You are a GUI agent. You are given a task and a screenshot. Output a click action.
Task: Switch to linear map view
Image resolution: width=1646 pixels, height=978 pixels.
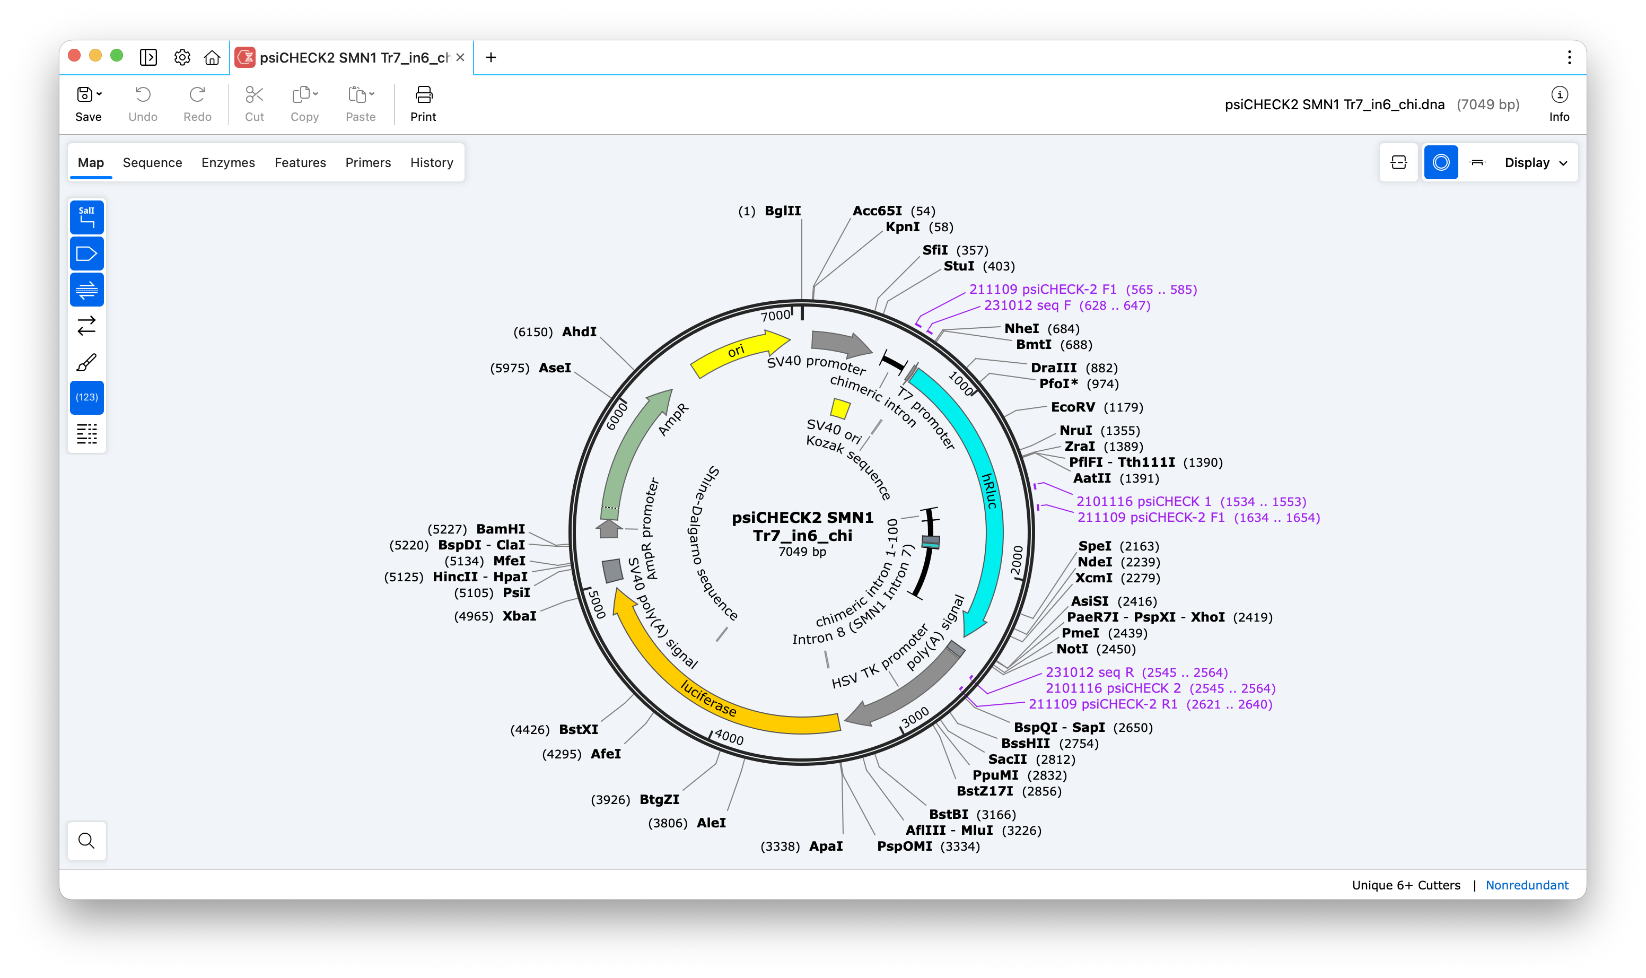(x=1477, y=163)
